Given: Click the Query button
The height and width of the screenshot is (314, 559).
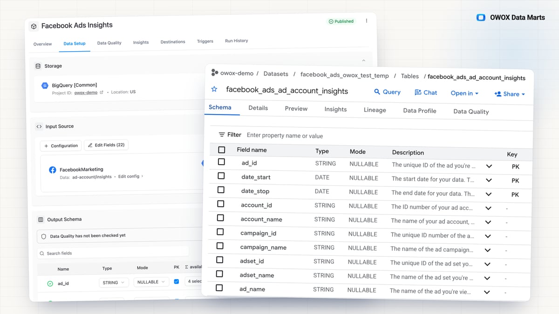Looking at the screenshot, I should [387, 92].
